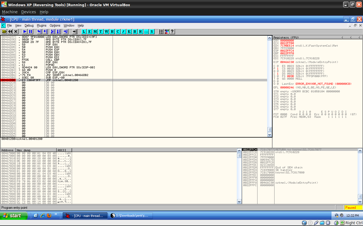Show Source window with S button
Image resolution: width=363 pixels, height=226 pixels.
click(x=152, y=32)
